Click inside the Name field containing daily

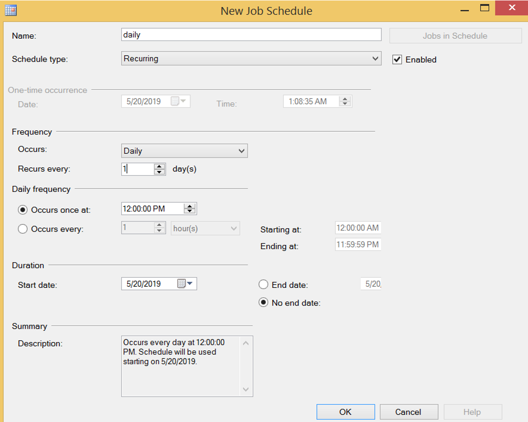(x=251, y=35)
